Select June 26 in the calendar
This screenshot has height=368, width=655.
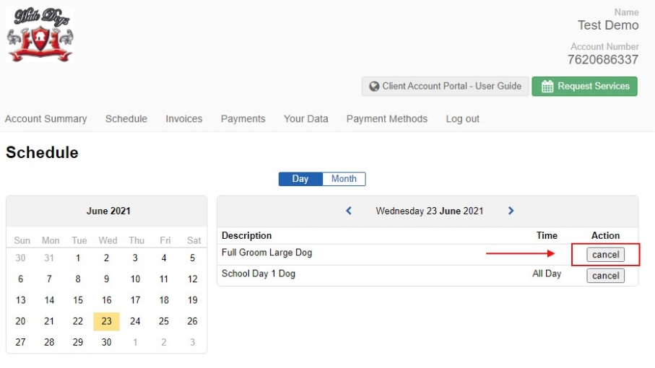[x=192, y=321]
